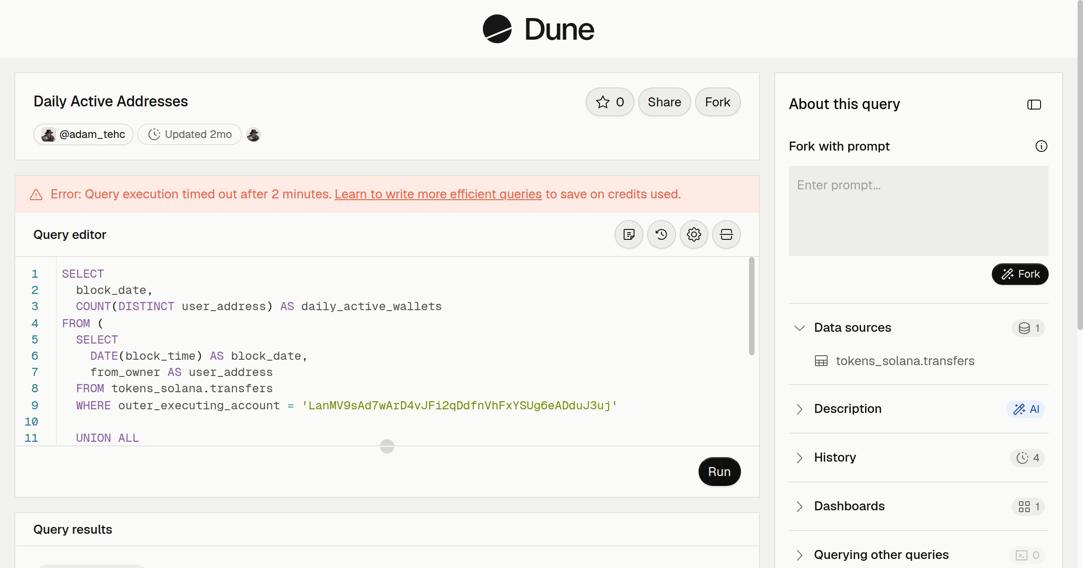Viewport: 1083px width, 568px height.
Task: Click the Fork button next to Share
Action: [x=717, y=102]
